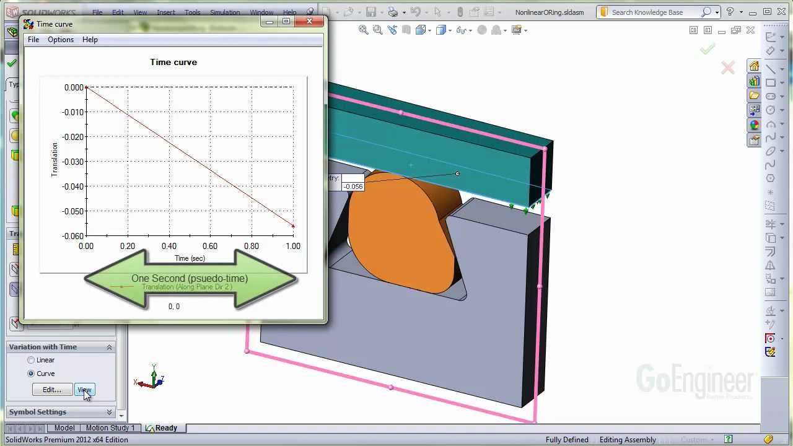Open the File Explorer folder icon
Viewport: 793px width, 446px height.
point(754,96)
